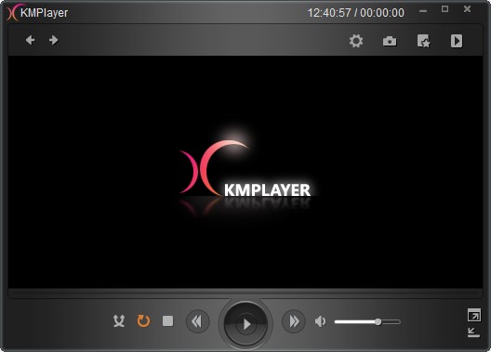This screenshot has height=352, width=491.
Task: Collapse to compact mode with bottom-right icon
Action: click(x=473, y=332)
